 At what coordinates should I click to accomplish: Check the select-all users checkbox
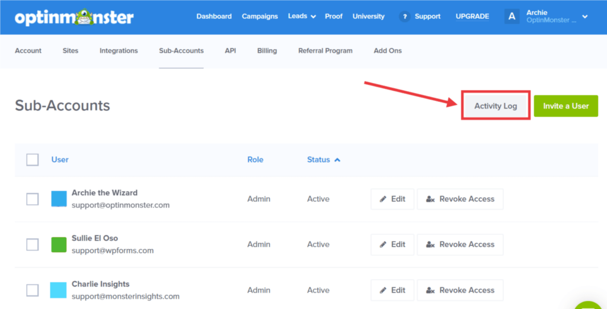(x=33, y=160)
